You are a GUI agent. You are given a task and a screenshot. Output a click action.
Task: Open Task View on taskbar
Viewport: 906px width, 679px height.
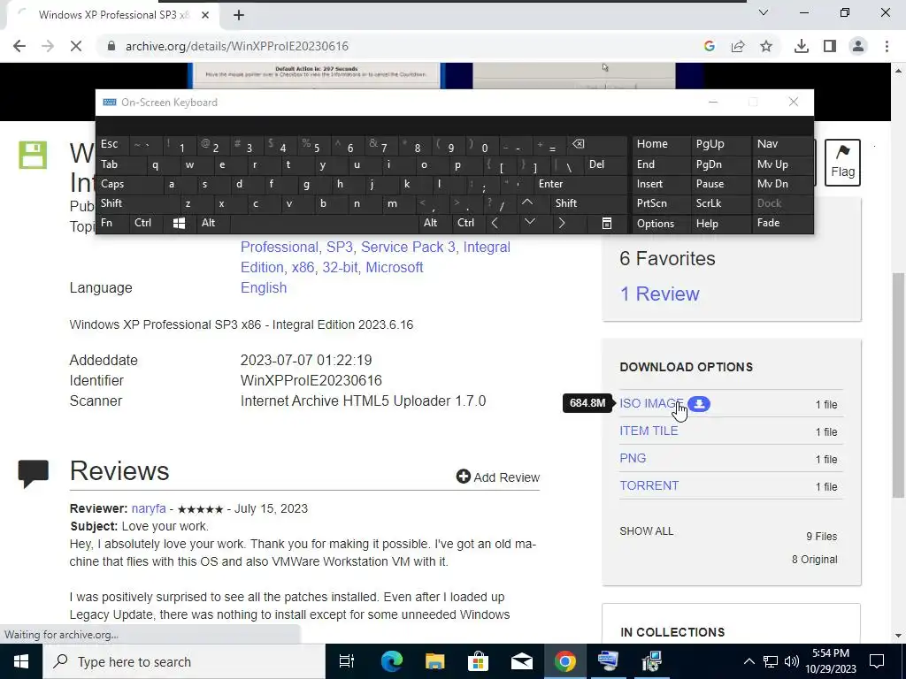tap(347, 661)
